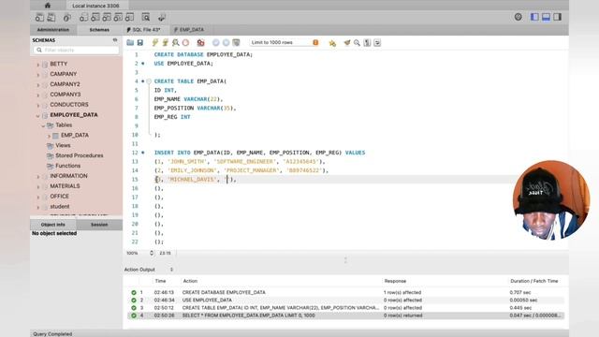Select the COMPANY3 schema
The width and height of the screenshot is (599, 337).
point(66,95)
